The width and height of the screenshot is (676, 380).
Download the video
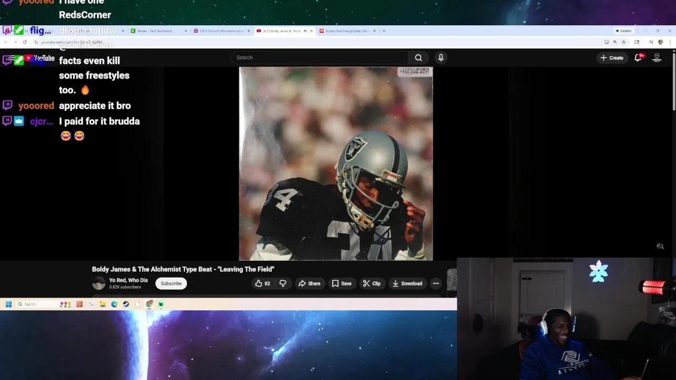click(407, 283)
